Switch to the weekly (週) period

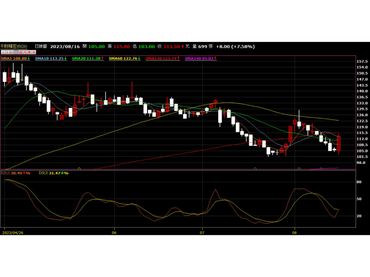coord(20,52)
